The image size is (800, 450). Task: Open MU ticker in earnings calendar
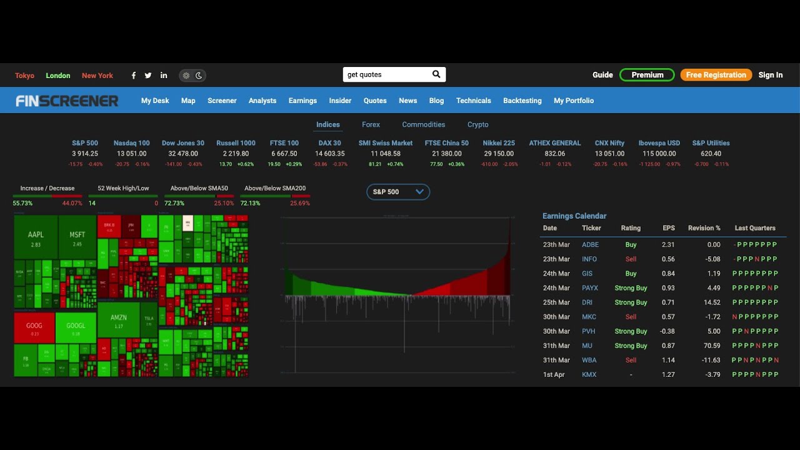click(587, 346)
